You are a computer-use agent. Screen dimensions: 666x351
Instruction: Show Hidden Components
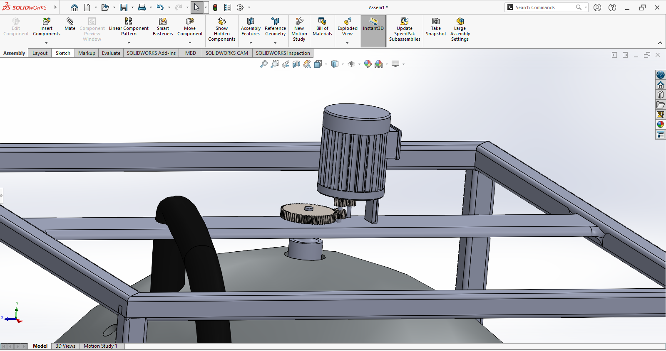pyautogui.click(x=222, y=29)
